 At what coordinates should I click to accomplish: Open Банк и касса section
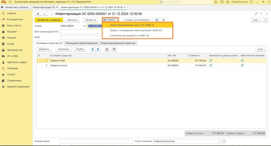14,25
